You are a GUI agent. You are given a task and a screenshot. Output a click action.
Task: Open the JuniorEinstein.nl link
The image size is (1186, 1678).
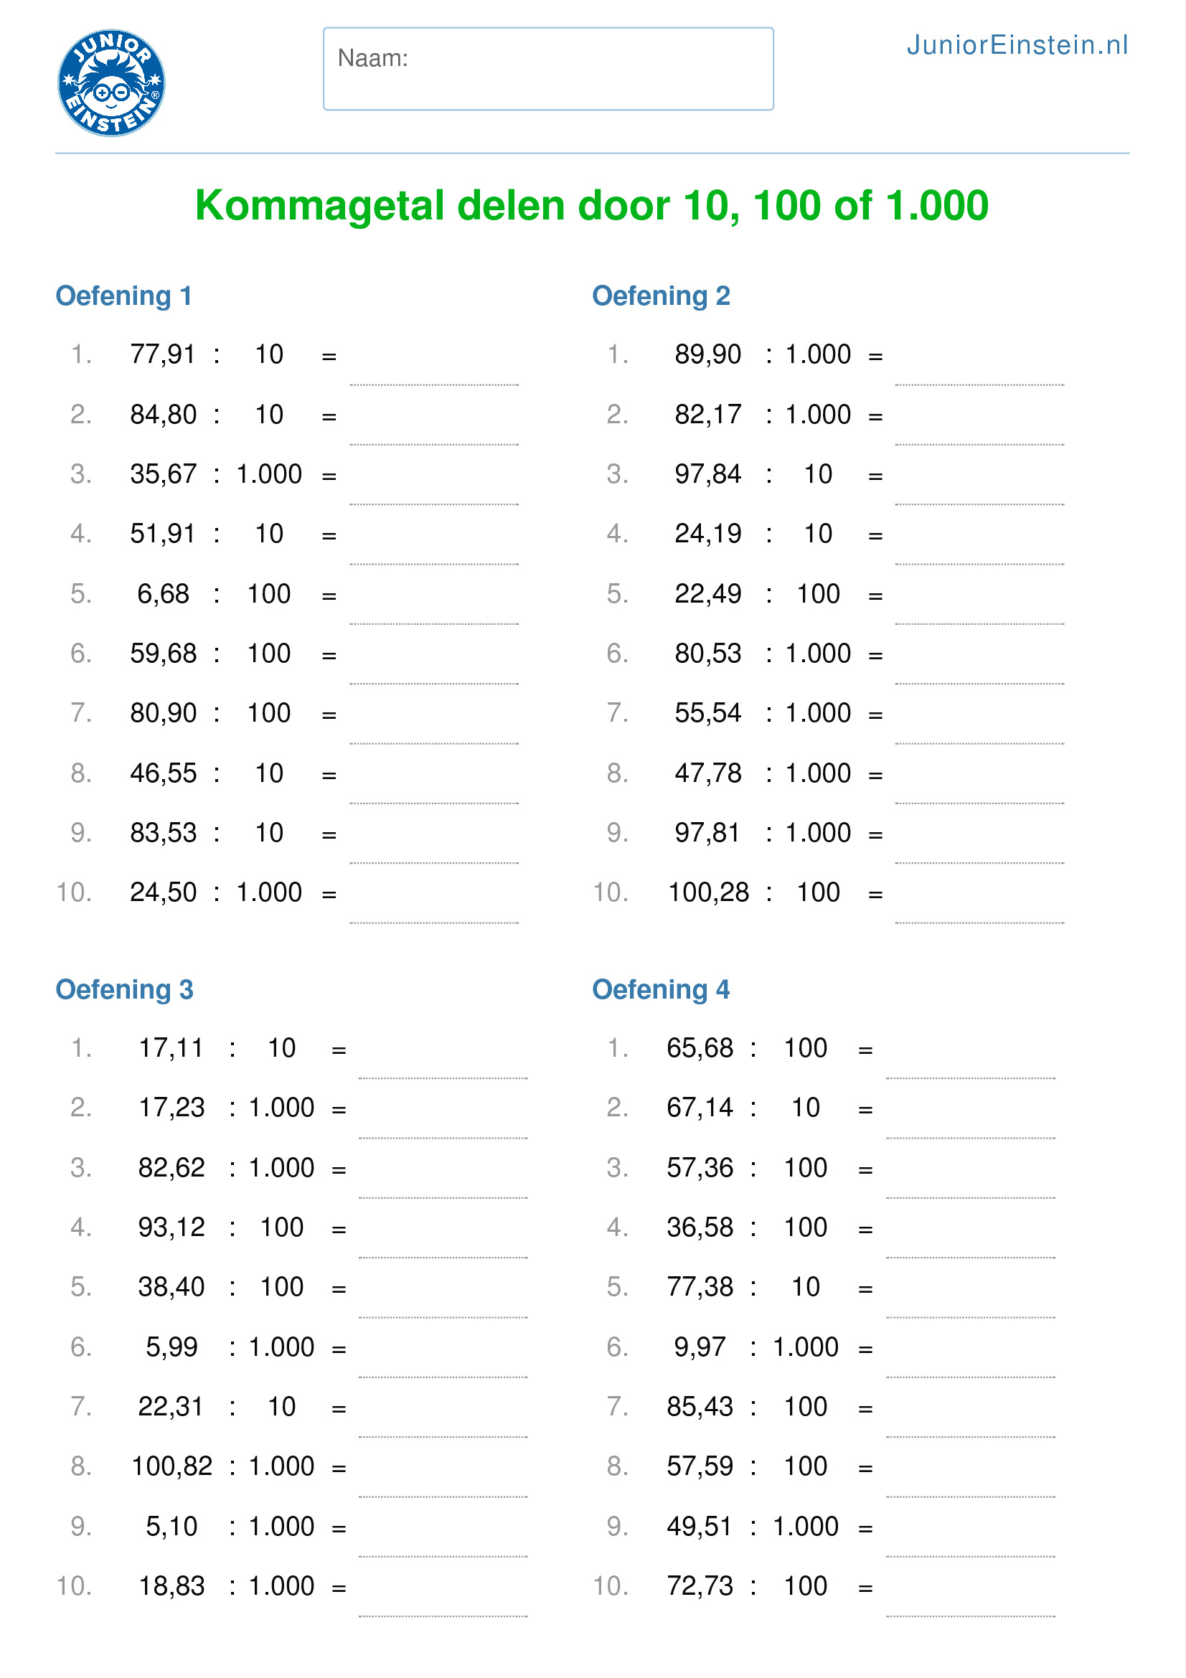(x=1017, y=45)
